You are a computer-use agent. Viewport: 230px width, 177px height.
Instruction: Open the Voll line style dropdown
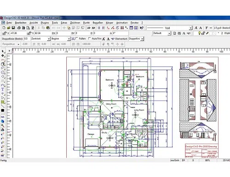pyautogui.click(x=190, y=28)
